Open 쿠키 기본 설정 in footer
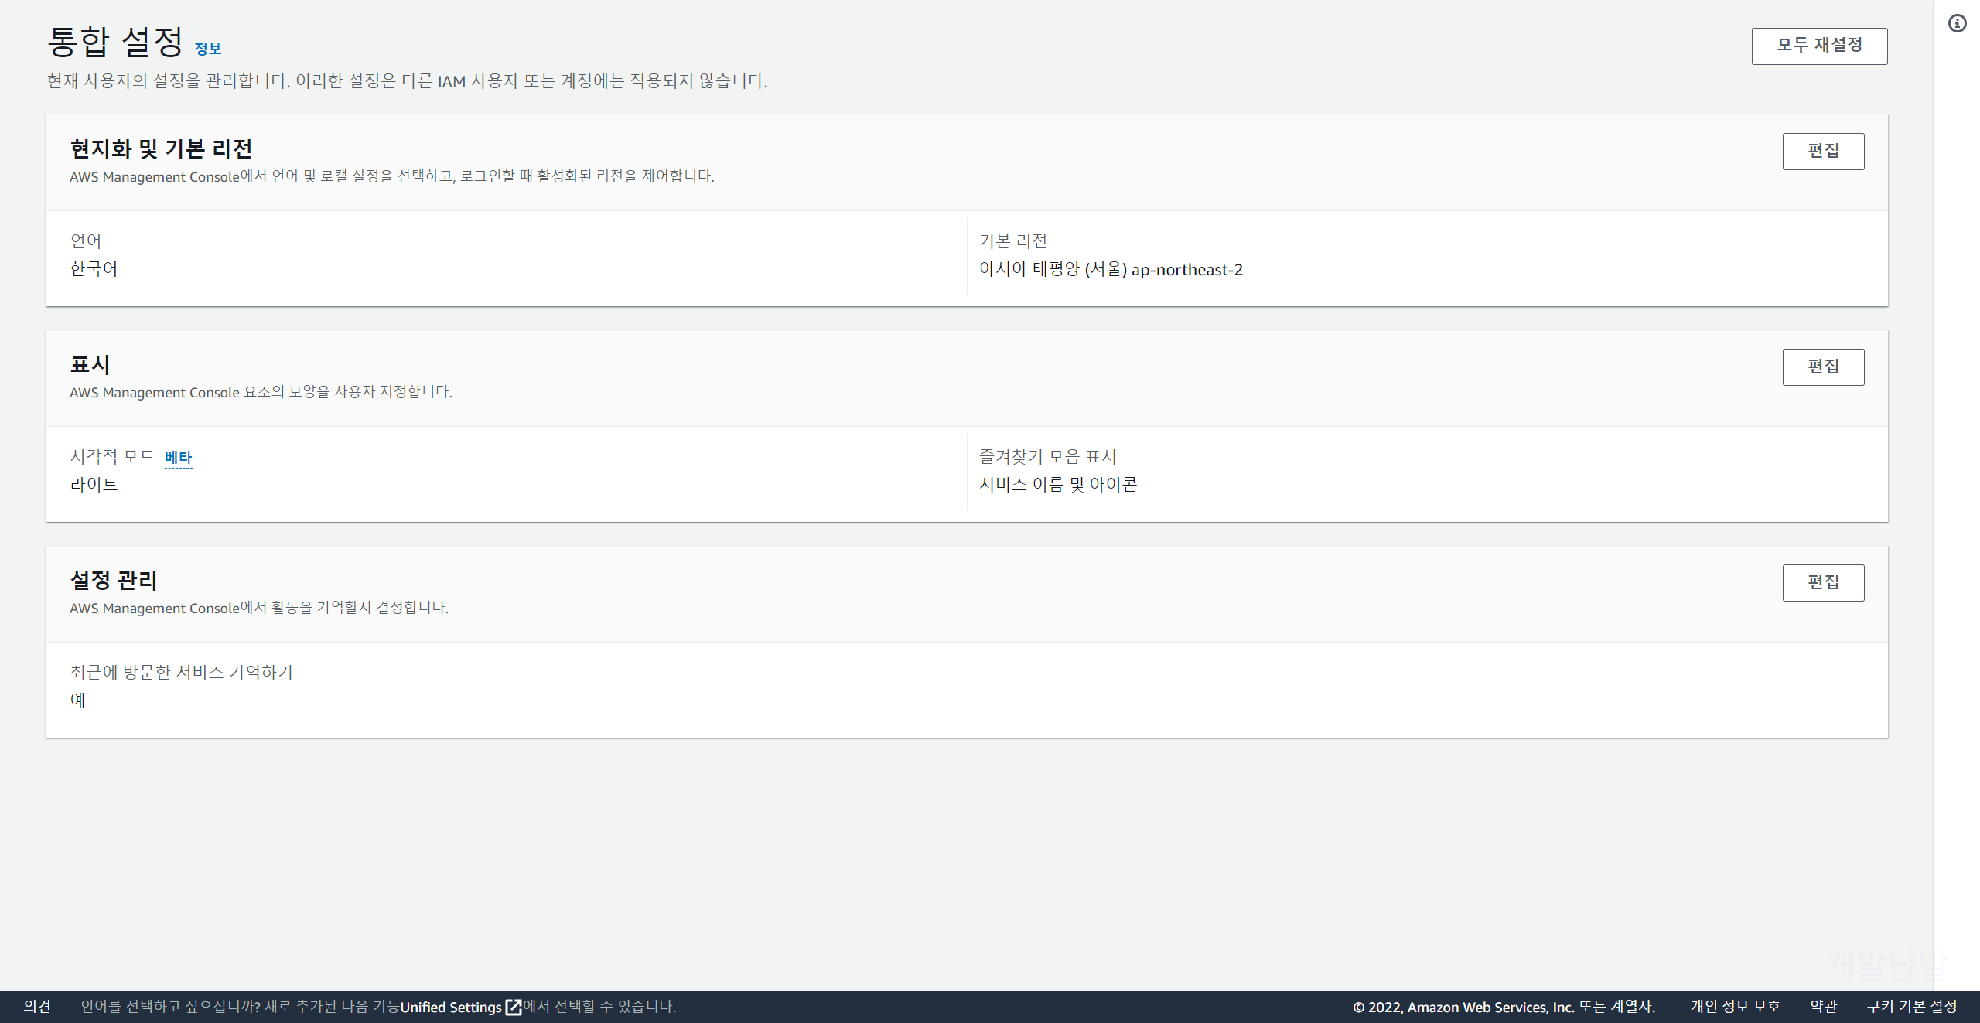 (1911, 1006)
